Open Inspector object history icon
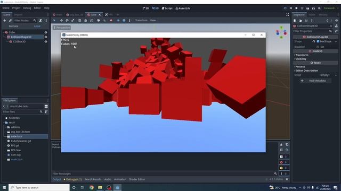341x191 pixels. click(x=336, y=21)
